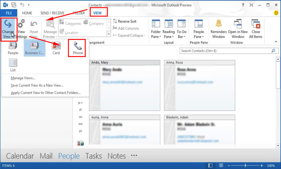The image size is (281, 169).
Task: Collapse the ribbon chevron
Action: [276, 42]
